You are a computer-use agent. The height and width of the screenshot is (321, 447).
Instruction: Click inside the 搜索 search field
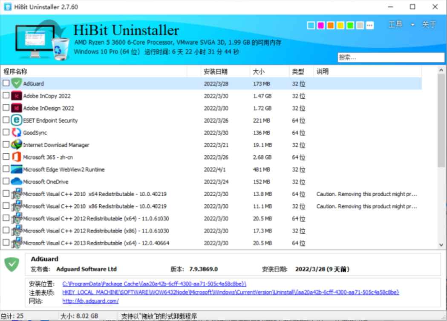(392, 57)
